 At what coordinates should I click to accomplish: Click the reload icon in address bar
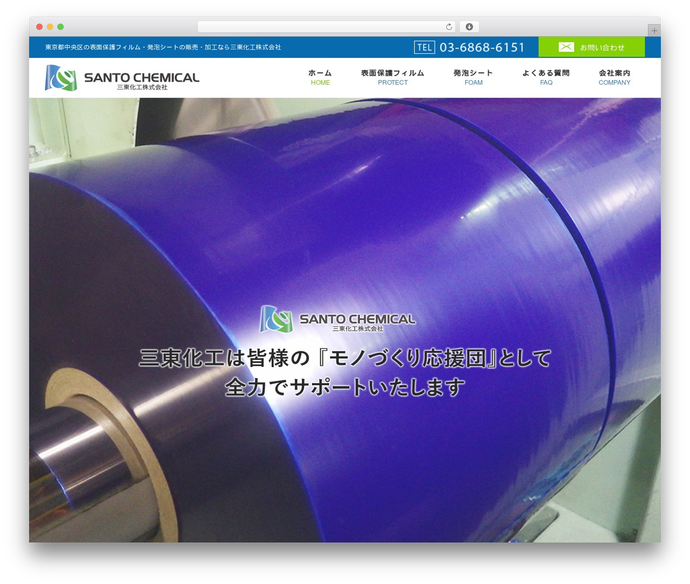(448, 27)
